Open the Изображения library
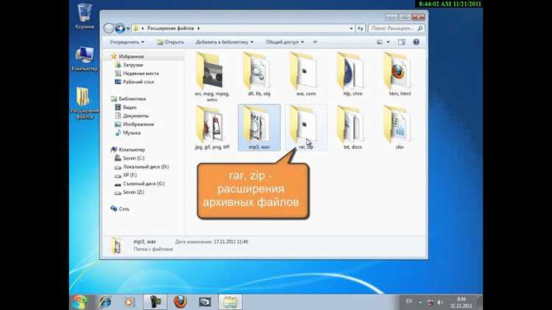Screen dimensions: 552x310 click(138, 124)
